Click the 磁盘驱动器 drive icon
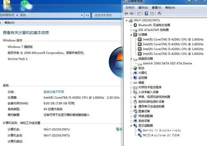This screenshot has height=146, width=207. point(135,59)
